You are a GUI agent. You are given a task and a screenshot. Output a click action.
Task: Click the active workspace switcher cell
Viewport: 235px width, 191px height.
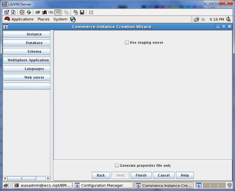click(199, 186)
